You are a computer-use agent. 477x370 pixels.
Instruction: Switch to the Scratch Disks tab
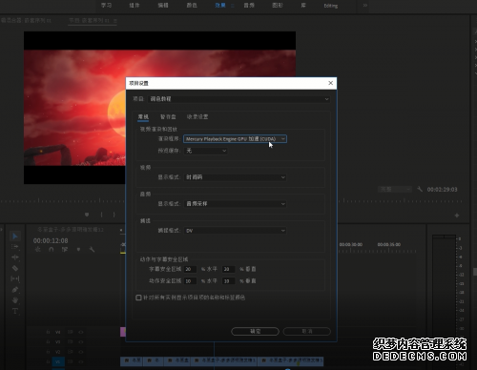[168, 117]
